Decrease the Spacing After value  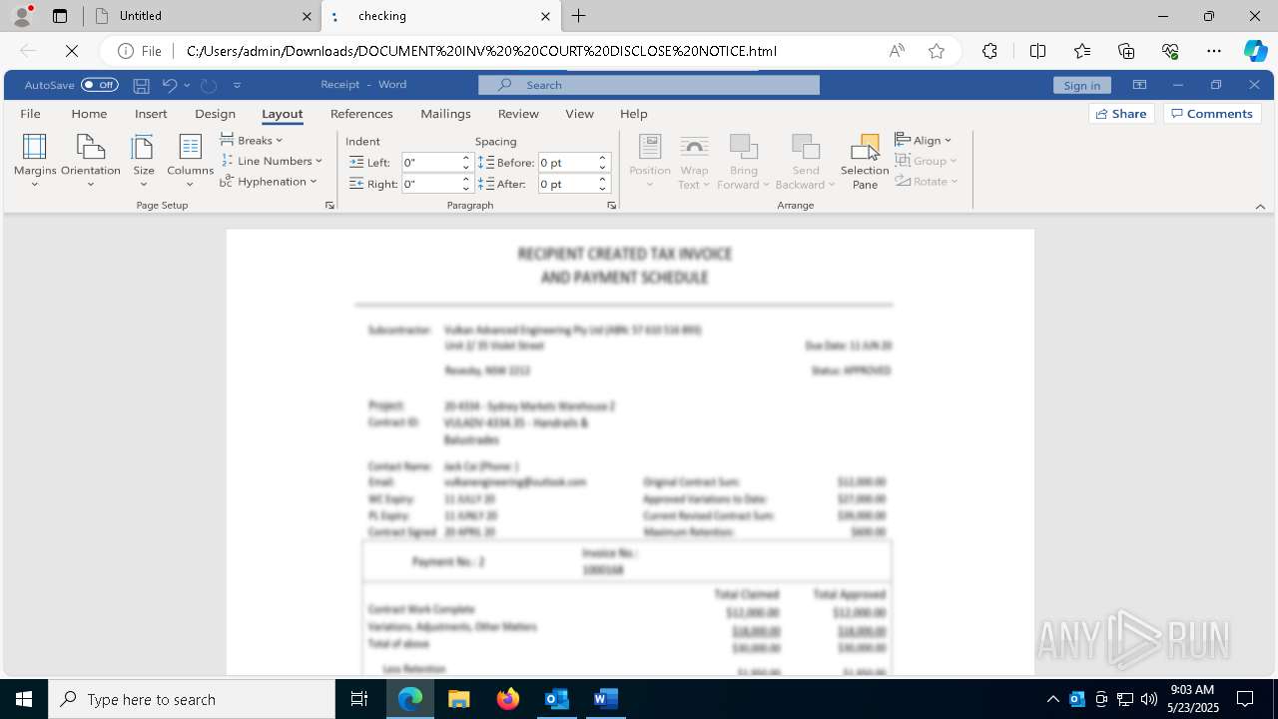point(602,189)
